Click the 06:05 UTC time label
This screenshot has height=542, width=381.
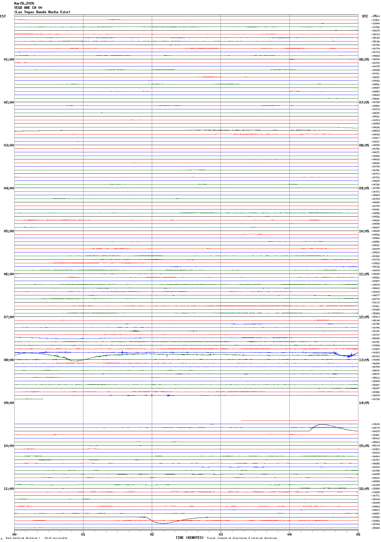pyautogui.click(x=364, y=60)
